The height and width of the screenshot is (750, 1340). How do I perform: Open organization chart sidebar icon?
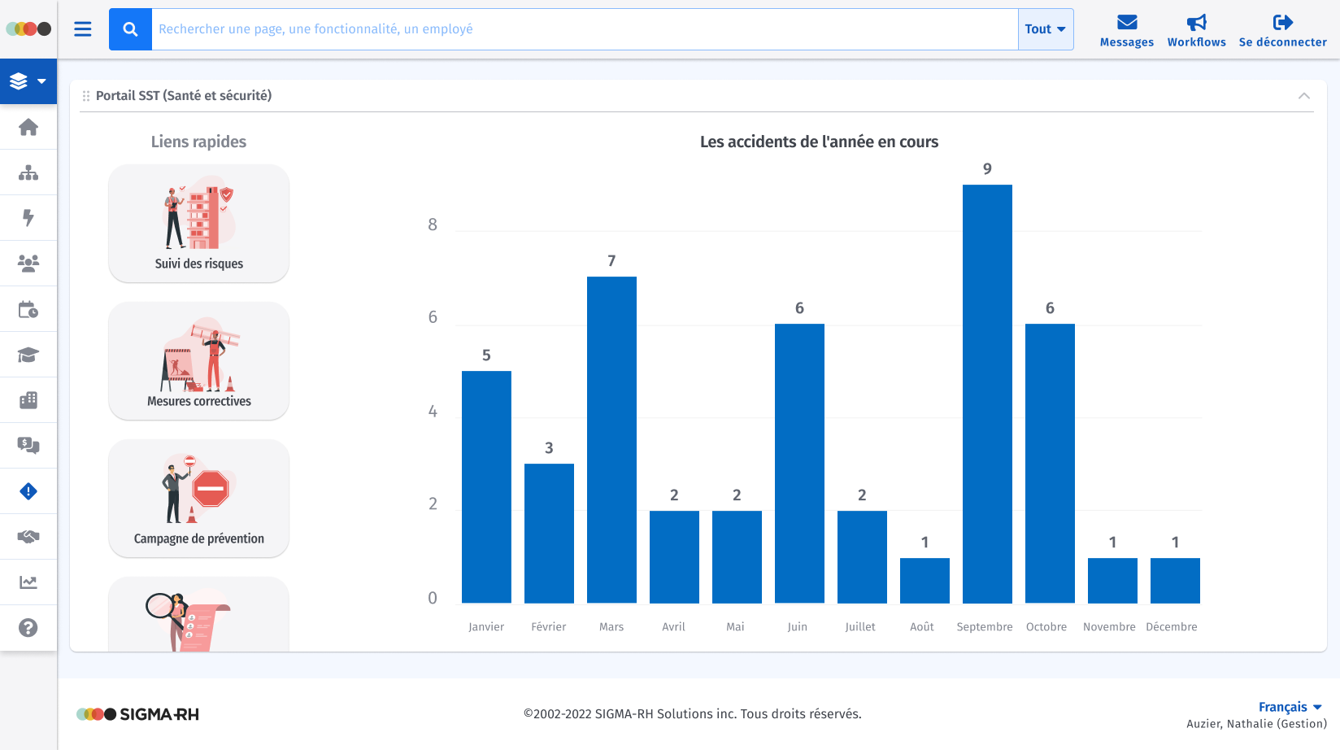coord(28,172)
